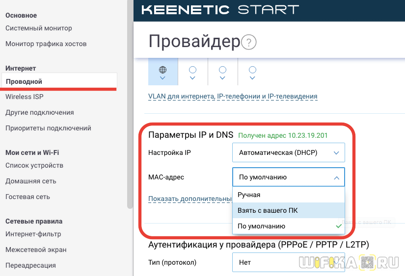
Task: Click the sidebar vertical scrollbar
Action: (x=130, y=98)
